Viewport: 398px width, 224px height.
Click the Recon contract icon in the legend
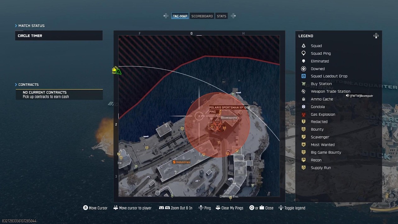click(304, 160)
